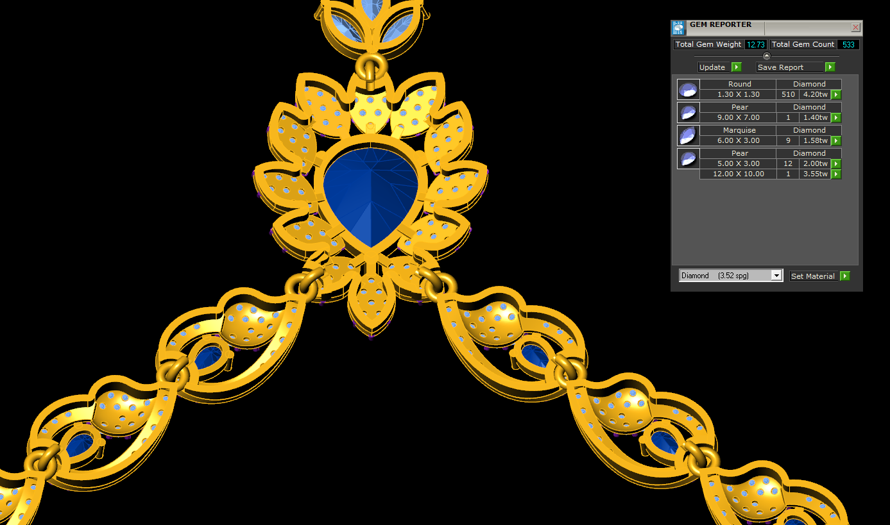Image resolution: width=890 pixels, height=525 pixels.
Task: Click green arrow beside 1.40tw
Action: (836, 118)
